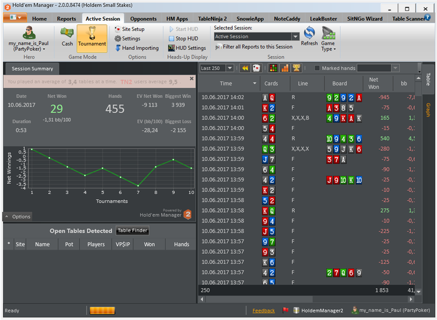Click the Site column header in Open Tables
The image size is (437, 320).
pyautogui.click(x=20, y=245)
